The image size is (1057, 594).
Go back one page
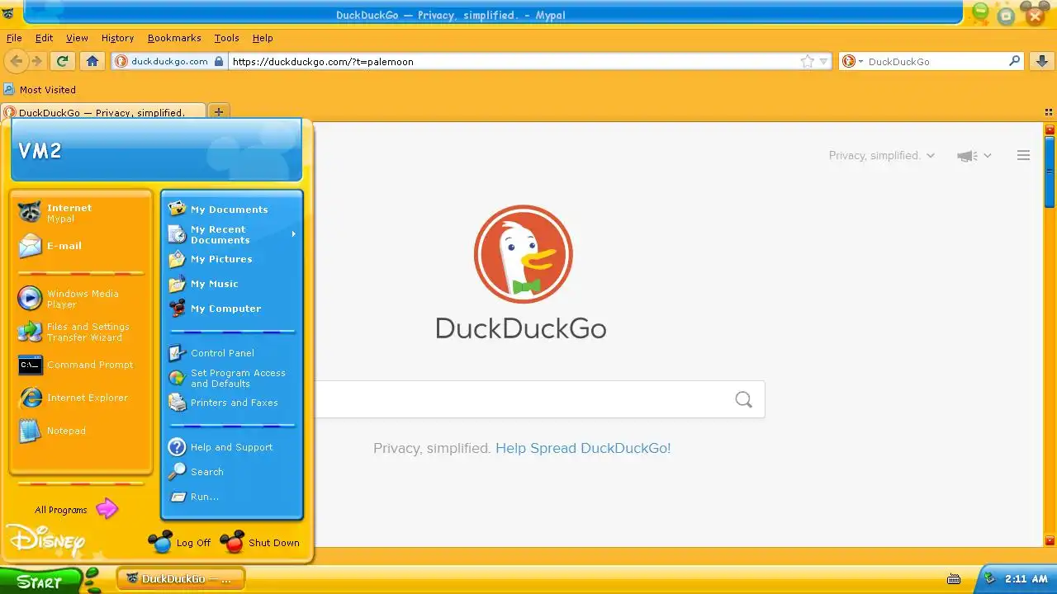(16, 61)
